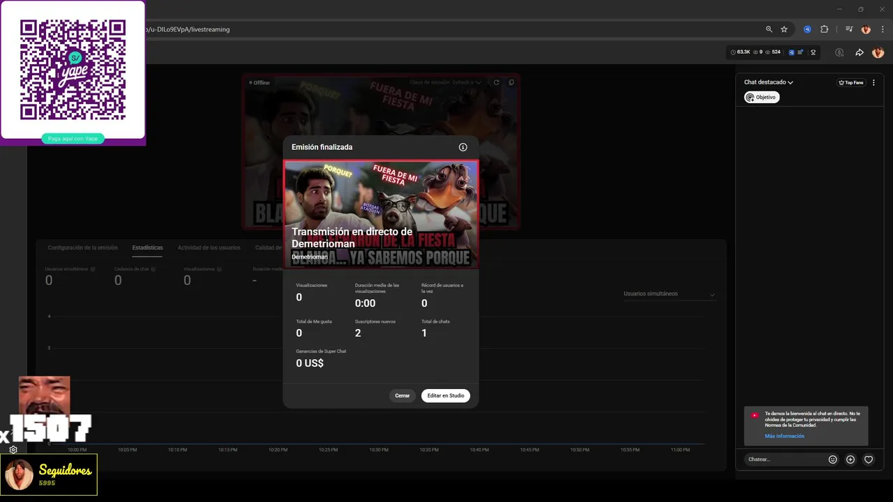
Task: Click the YouTube icon in welcome message
Action: click(x=754, y=416)
